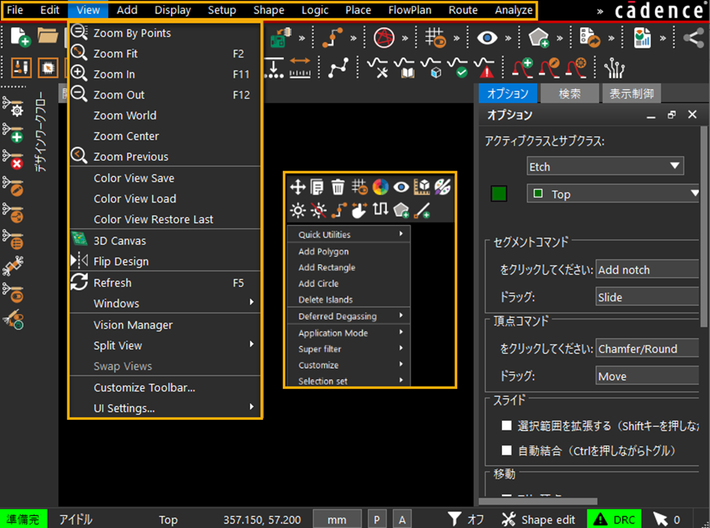Screen dimensions: 710x528
Task: Click the move cross-arrows icon in popup
Action: (x=297, y=187)
